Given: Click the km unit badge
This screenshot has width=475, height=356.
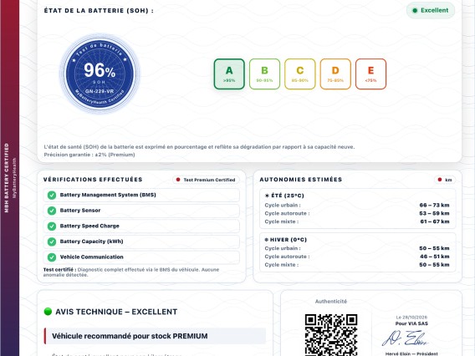Looking at the screenshot, I should pos(445,180).
